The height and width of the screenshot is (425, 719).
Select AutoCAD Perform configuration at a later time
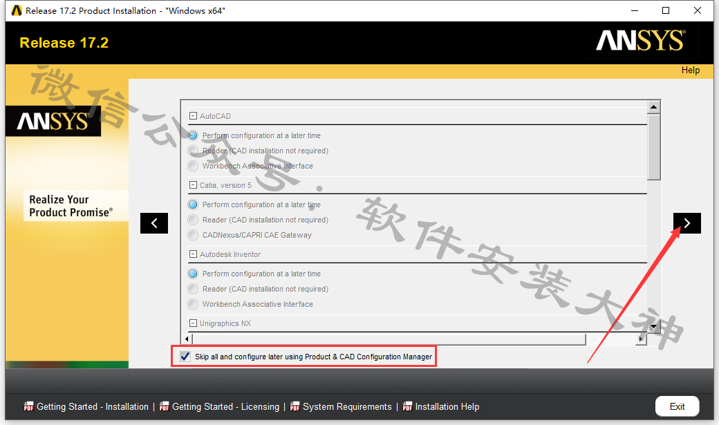coord(193,135)
